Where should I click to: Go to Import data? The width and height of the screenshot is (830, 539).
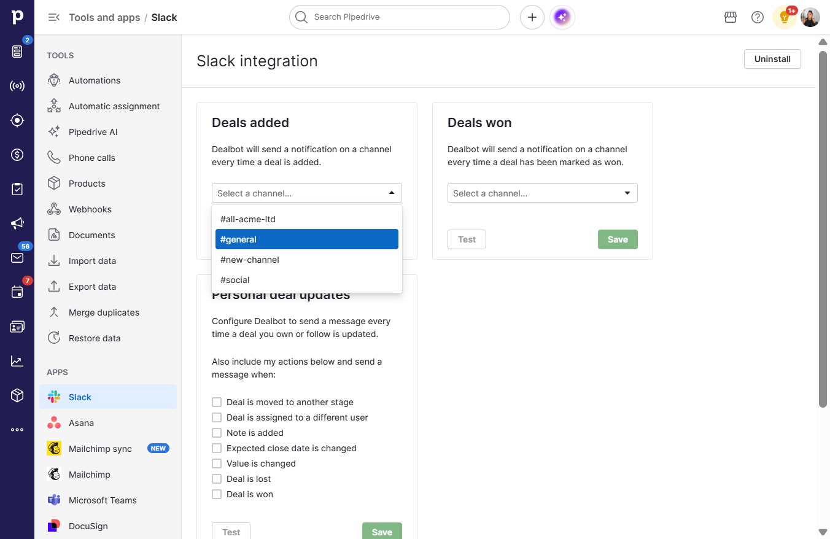pos(108,261)
